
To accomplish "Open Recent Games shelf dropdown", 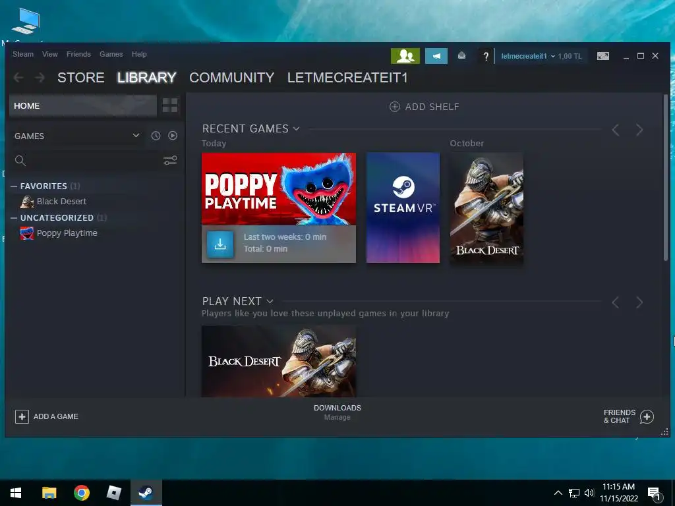I will click(x=296, y=128).
